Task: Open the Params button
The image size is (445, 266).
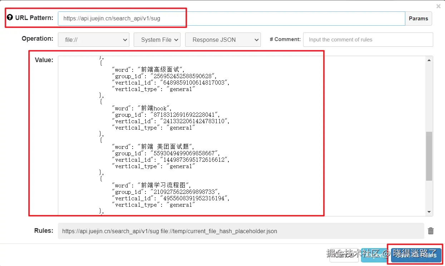Action: click(x=419, y=19)
